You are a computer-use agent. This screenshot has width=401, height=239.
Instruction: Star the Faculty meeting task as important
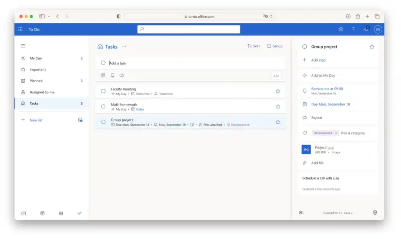pyautogui.click(x=278, y=91)
